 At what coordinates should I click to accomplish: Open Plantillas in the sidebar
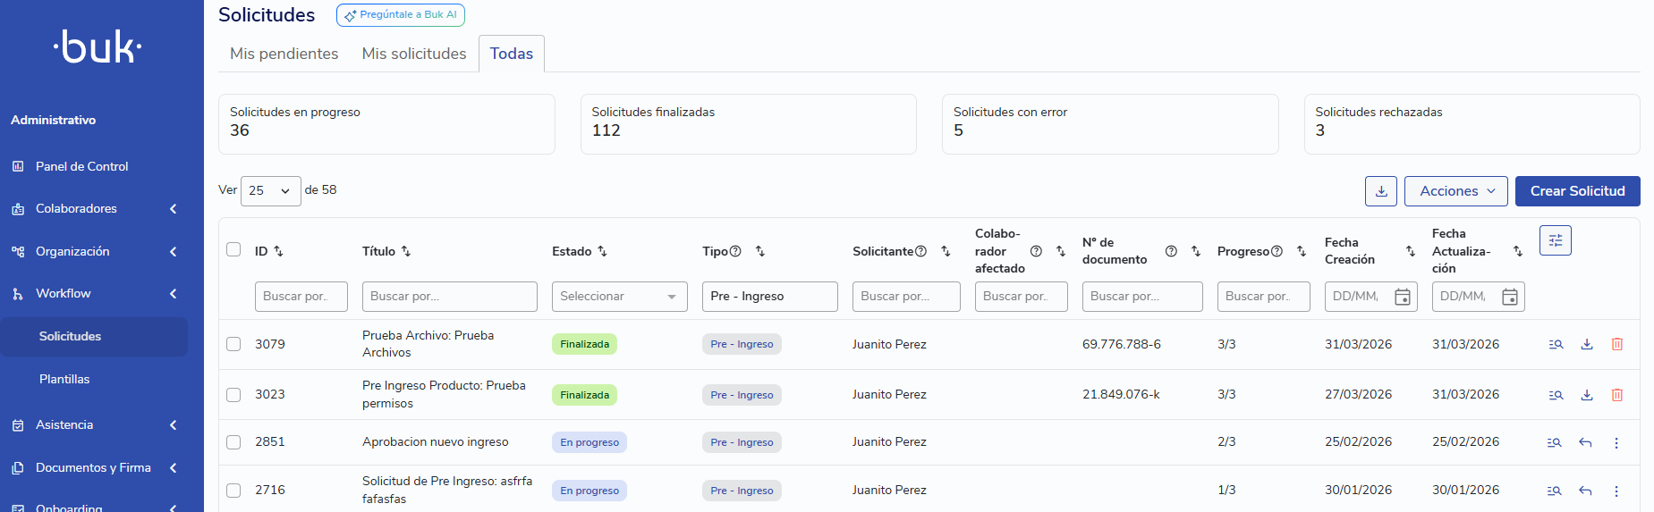pos(64,379)
